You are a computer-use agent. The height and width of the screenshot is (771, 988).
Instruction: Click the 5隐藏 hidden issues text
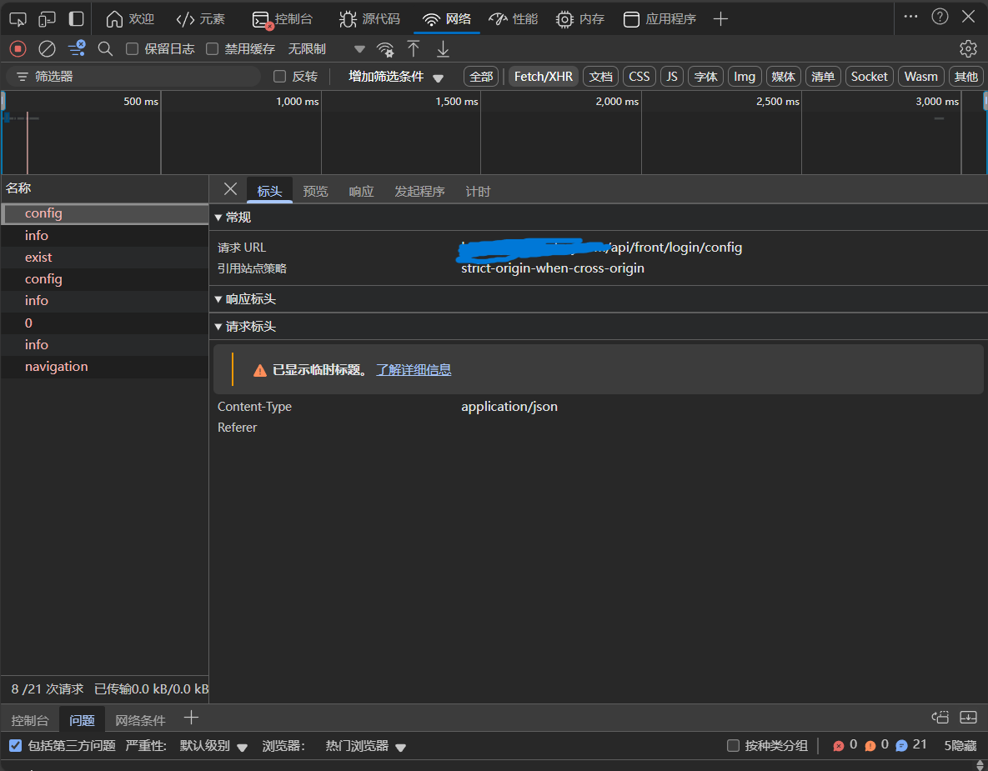[x=960, y=746]
